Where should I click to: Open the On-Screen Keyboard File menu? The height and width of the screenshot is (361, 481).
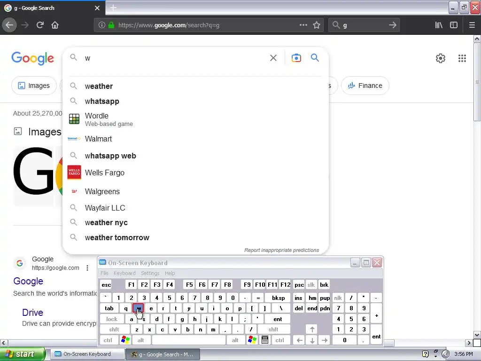(x=104, y=273)
